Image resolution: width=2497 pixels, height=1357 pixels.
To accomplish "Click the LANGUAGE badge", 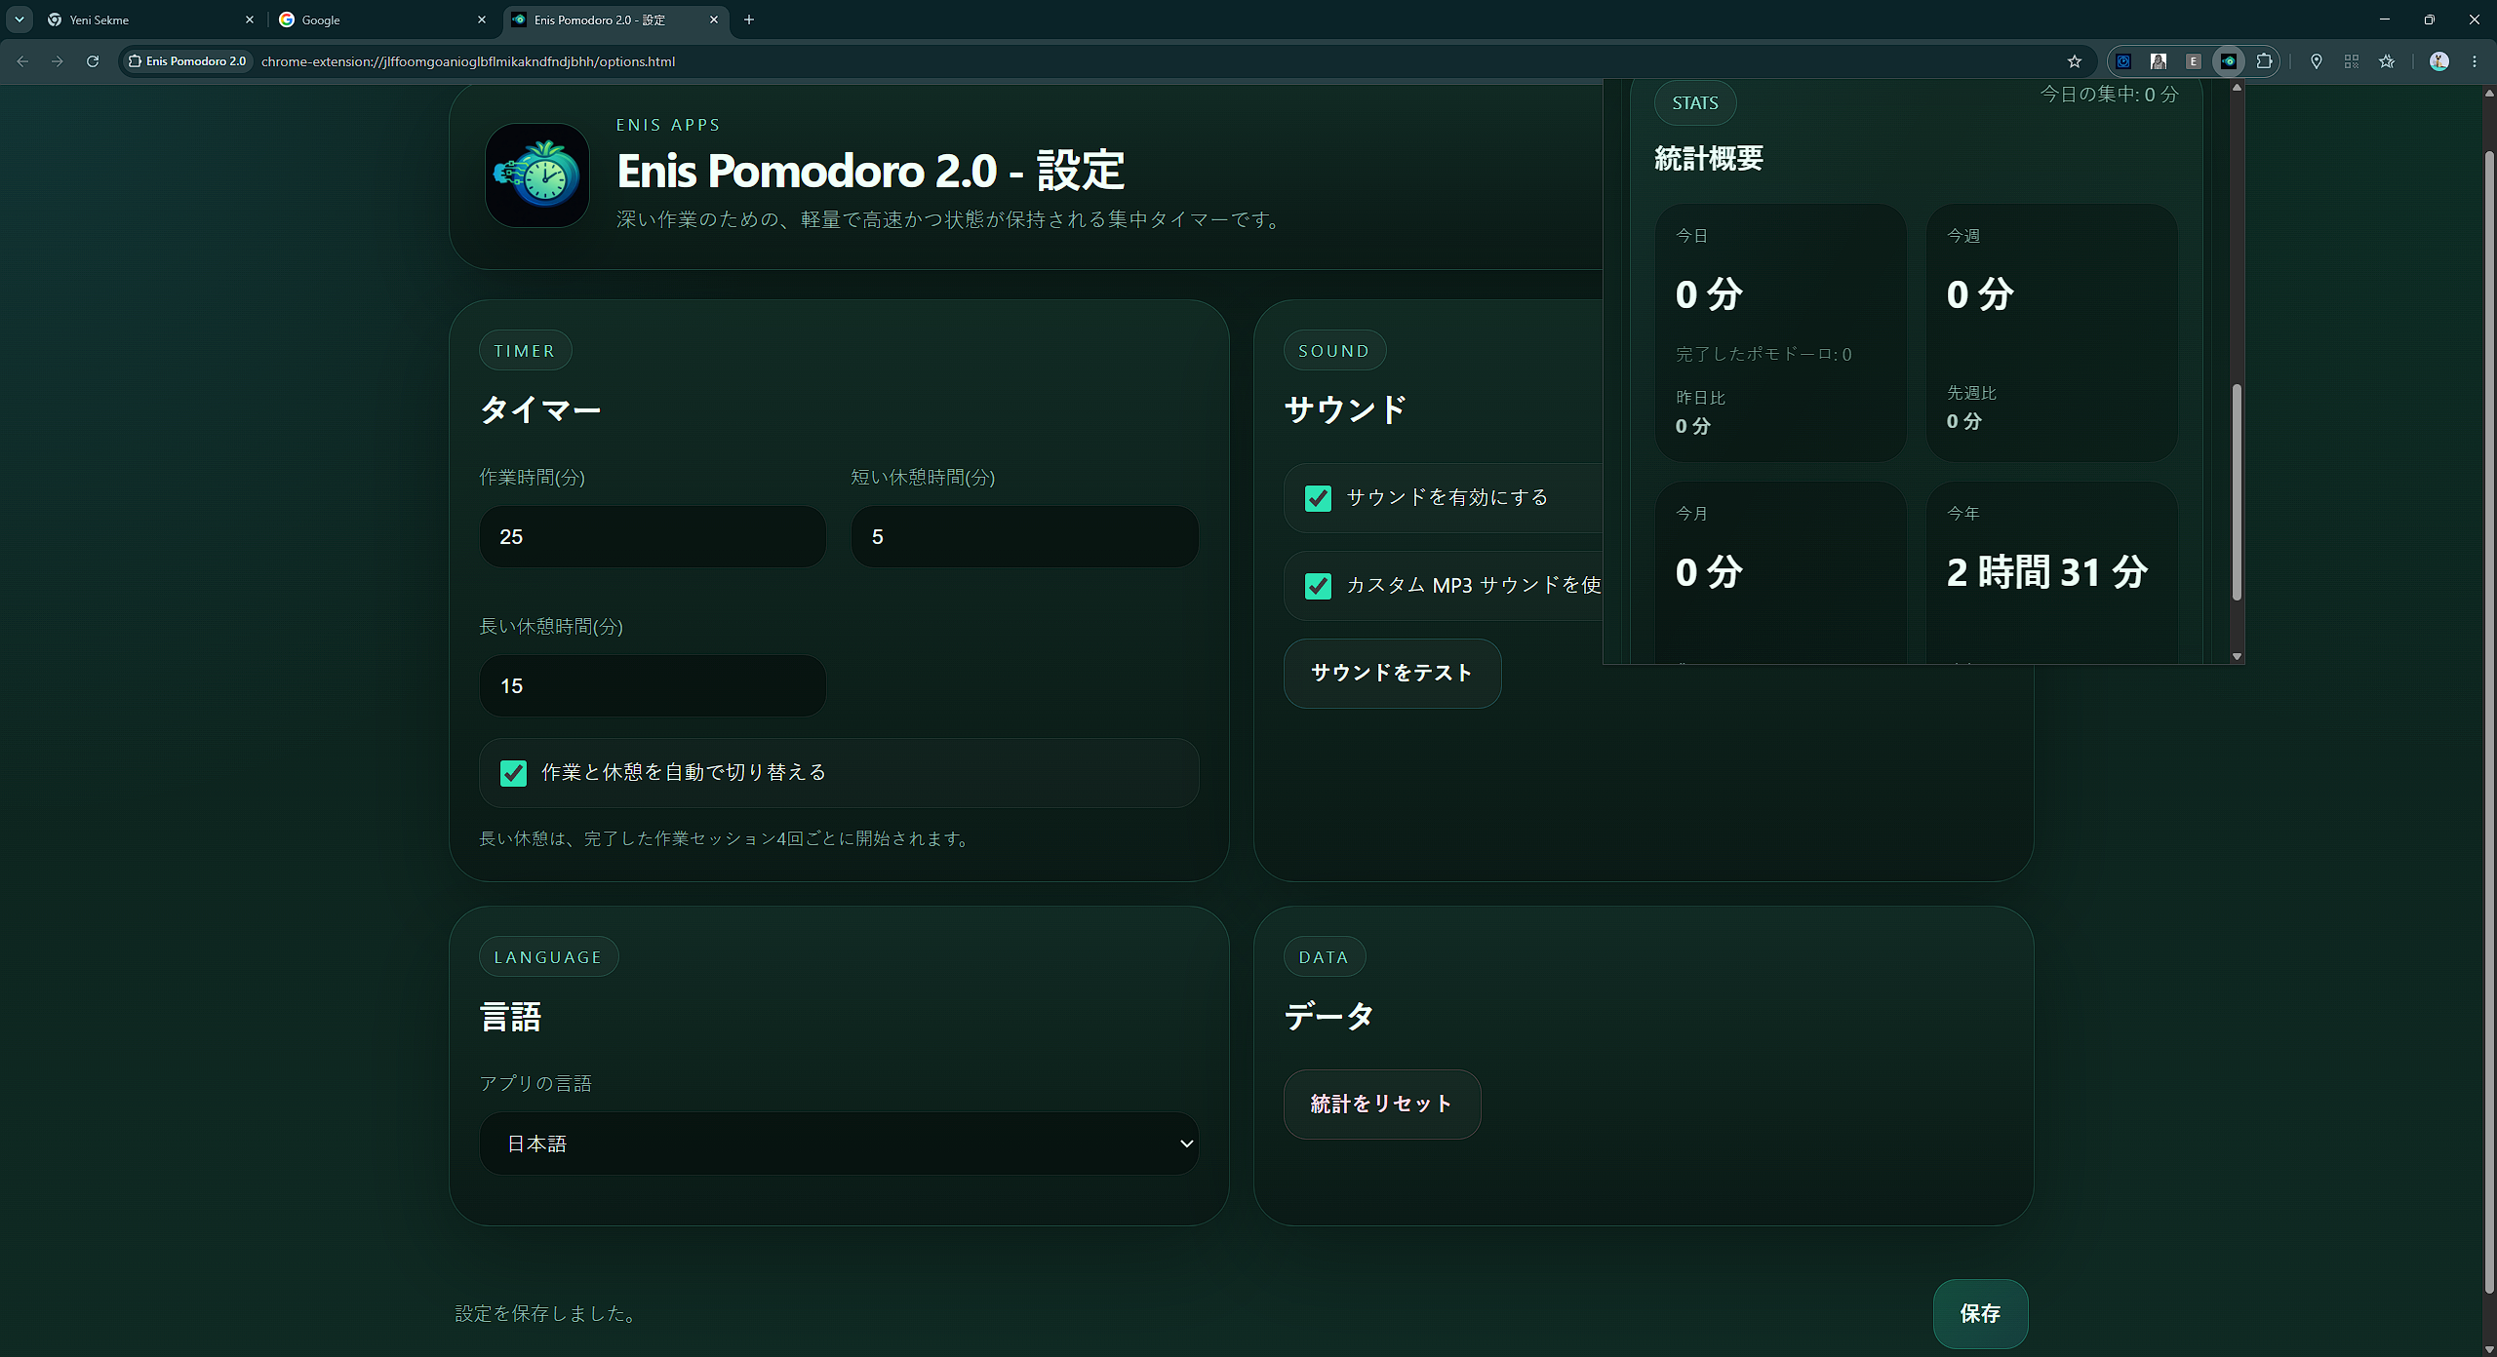I will [x=548, y=957].
